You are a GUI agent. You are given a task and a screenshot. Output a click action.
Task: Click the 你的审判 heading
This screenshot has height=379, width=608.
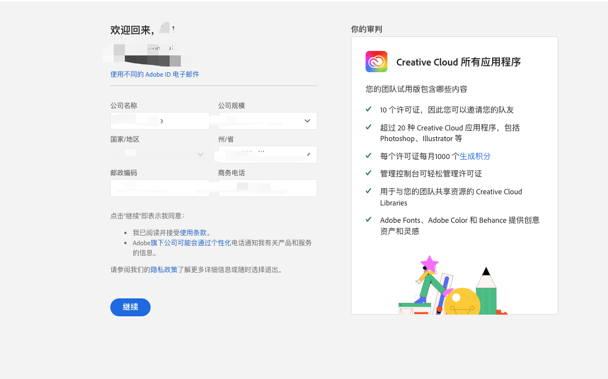click(367, 29)
